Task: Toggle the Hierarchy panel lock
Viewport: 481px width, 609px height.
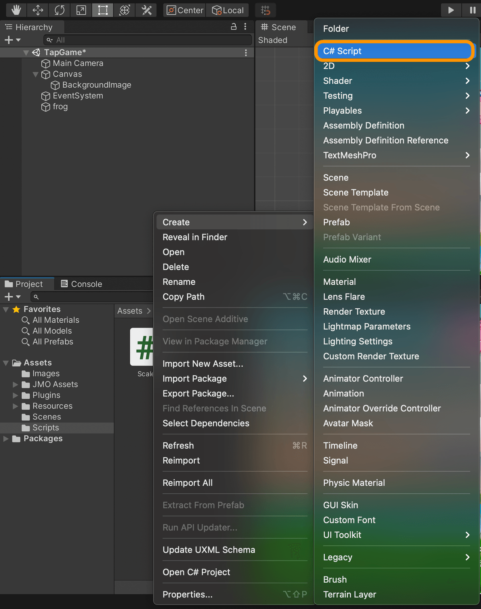Action: [234, 27]
